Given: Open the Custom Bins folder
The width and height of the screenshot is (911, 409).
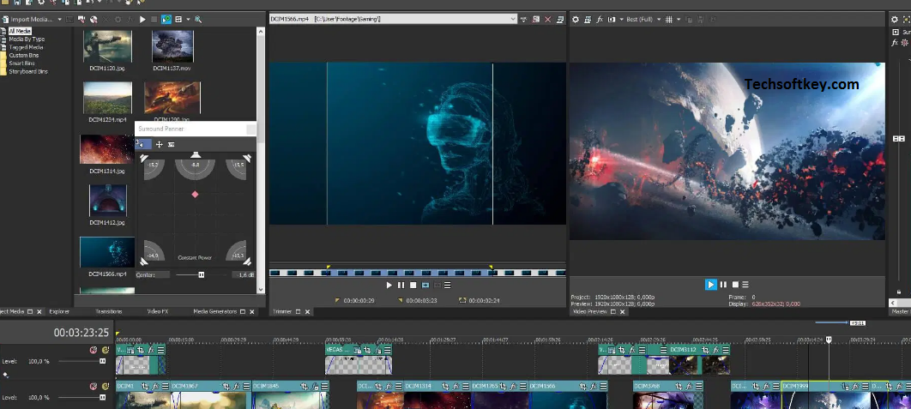Looking at the screenshot, I should click(x=24, y=55).
